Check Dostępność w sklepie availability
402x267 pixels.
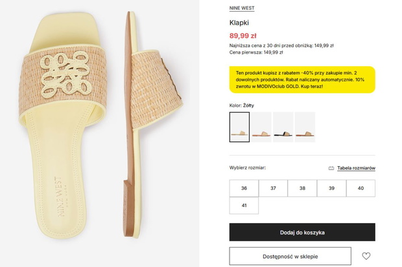point(290,256)
